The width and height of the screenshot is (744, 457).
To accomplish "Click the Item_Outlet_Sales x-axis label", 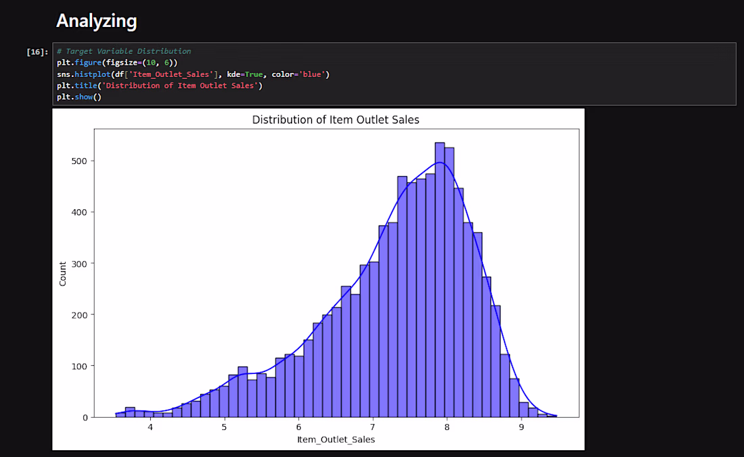I will point(336,439).
